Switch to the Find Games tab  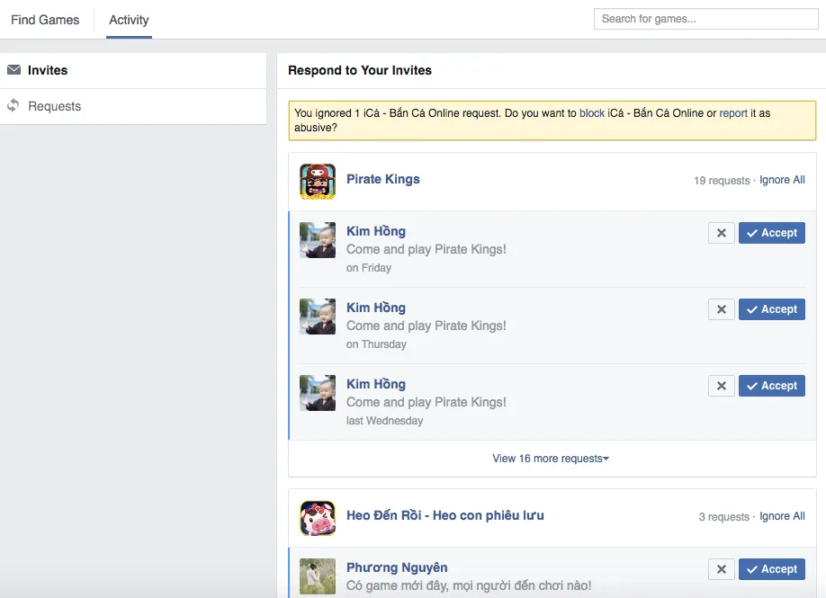(x=45, y=20)
